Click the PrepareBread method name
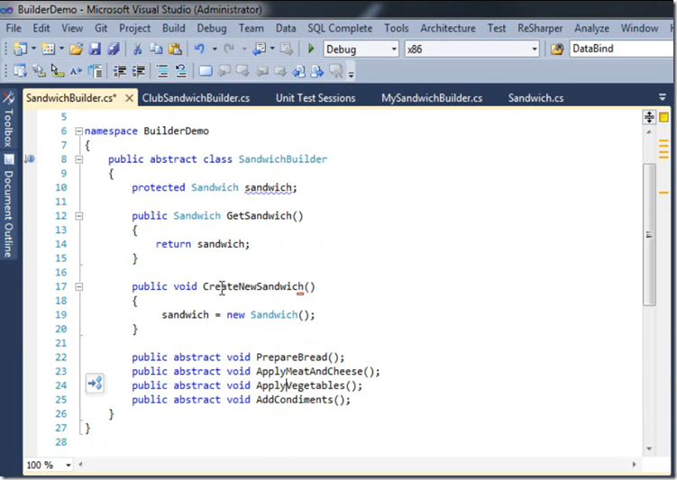Viewport: 677px width, 480px height. click(291, 358)
